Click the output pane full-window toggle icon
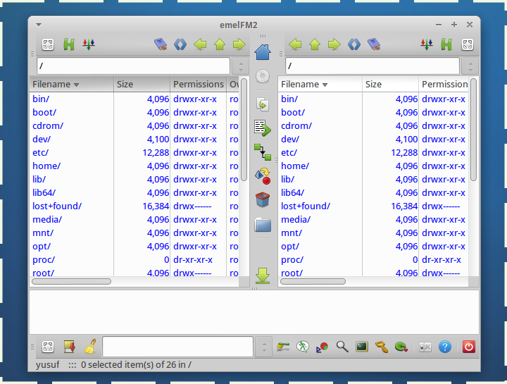Image resolution: width=507 pixels, height=384 pixels. pos(48,347)
